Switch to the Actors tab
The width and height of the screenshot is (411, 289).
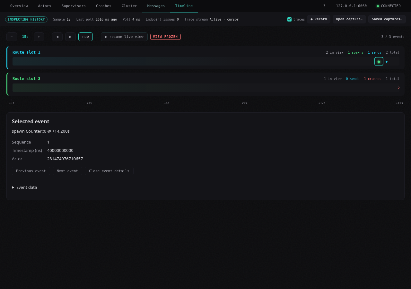coord(45,6)
